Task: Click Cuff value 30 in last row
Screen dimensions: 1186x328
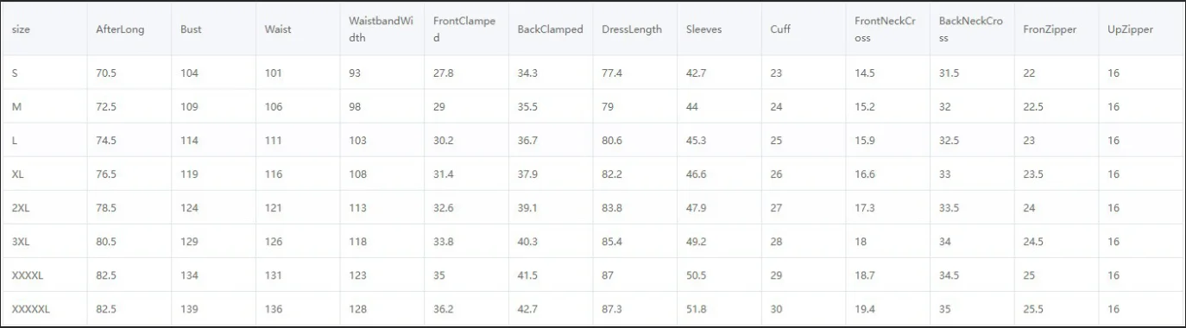Action: click(777, 309)
